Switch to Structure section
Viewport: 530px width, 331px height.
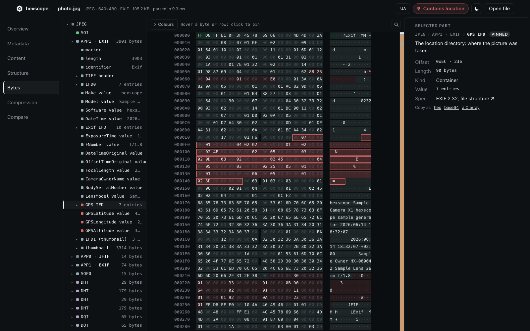coord(31,73)
